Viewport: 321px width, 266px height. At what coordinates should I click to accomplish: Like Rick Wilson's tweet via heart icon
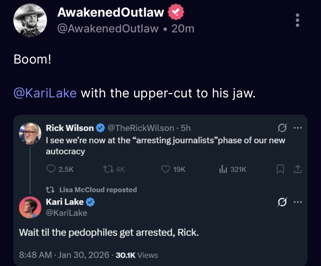tap(165, 169)
